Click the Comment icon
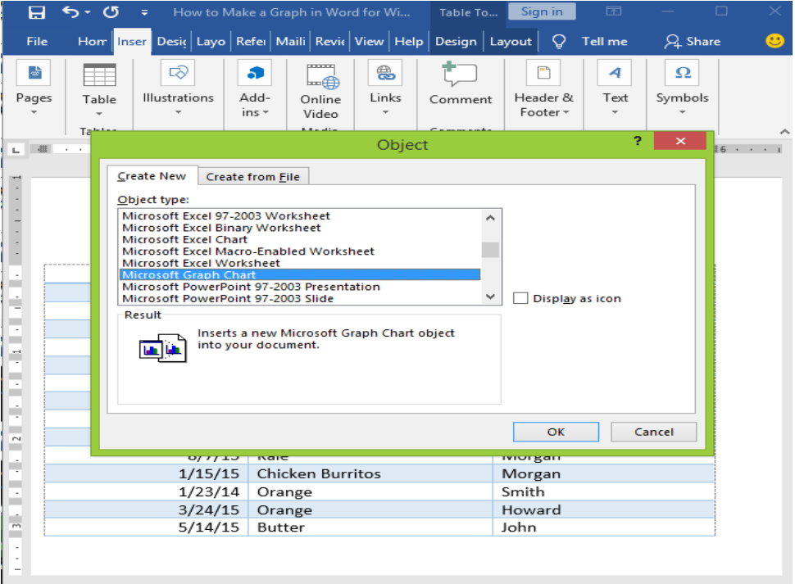Image resolution: width=795 pixels, height=584 pixels. pyautogui.click(x=459, y=74)
